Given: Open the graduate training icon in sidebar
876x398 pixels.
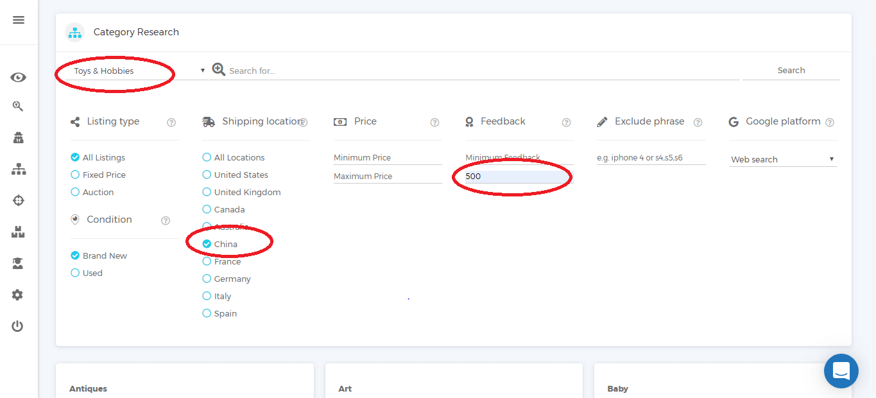Looking at the screenshot, I should tap(18, 263).
